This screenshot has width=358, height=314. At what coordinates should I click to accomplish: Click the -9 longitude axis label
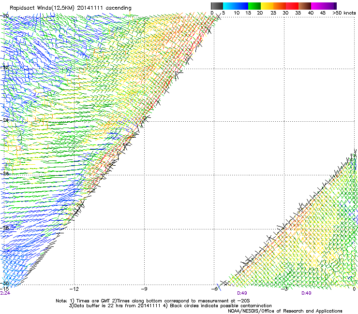[x=144, y=289]
